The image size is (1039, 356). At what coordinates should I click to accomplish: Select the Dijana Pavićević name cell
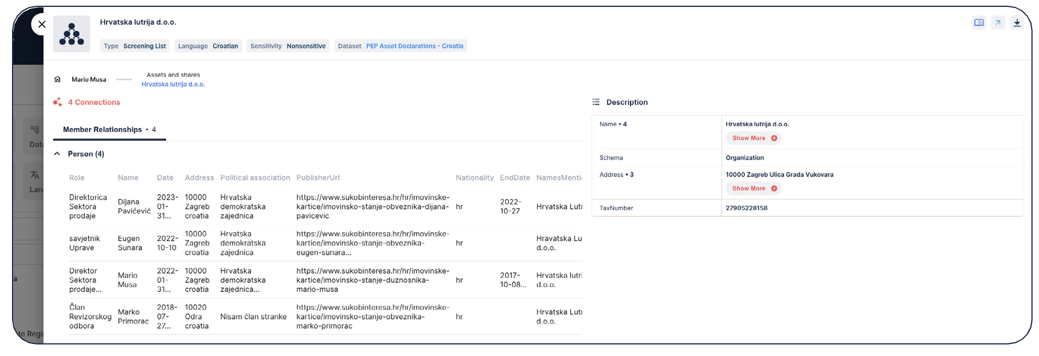click(x=134, y=207)
